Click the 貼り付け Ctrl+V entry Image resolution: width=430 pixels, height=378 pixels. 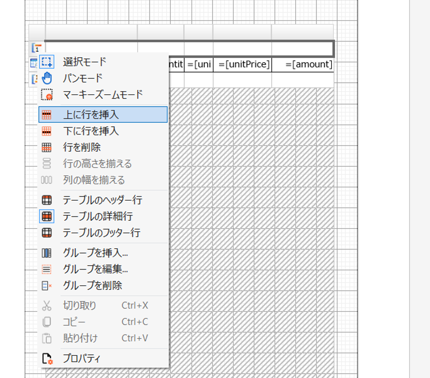pyautogui.click(x=103, y=339)
